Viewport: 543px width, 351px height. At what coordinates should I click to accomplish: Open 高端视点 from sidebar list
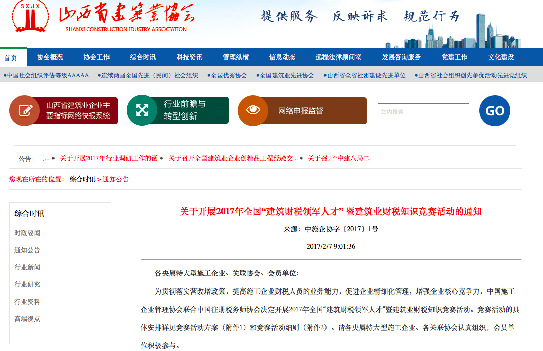pyautogui.click(x=27, y=319)
